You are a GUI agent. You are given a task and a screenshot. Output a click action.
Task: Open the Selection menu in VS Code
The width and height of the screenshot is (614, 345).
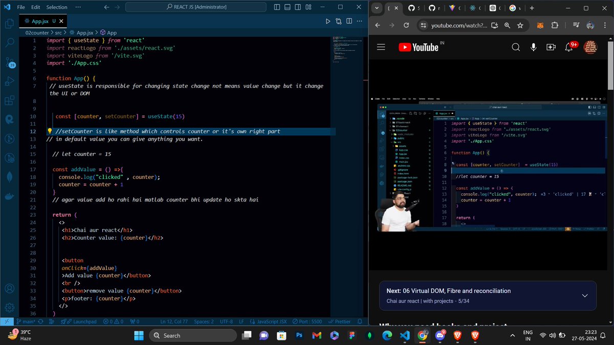(56, 7)
